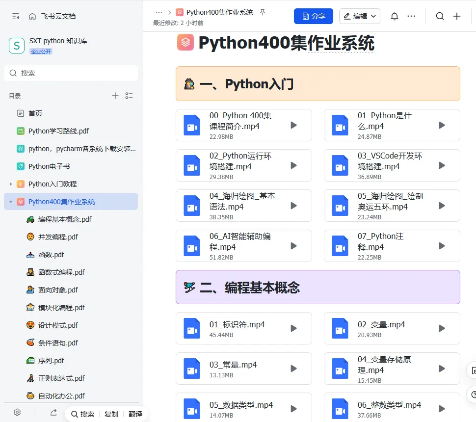Open the breadcrumb ellipsis at top of page

[x=159, y=12]
